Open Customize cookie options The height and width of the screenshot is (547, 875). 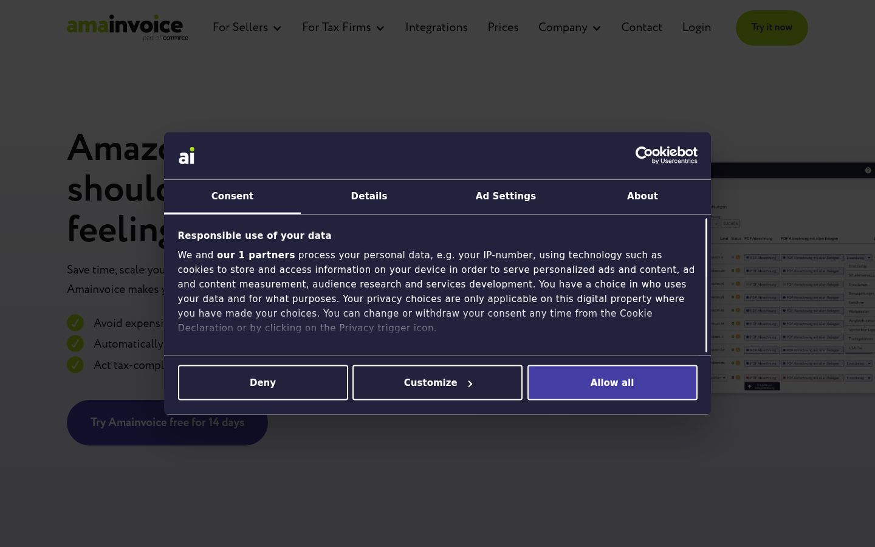click(x=437, y=382)
